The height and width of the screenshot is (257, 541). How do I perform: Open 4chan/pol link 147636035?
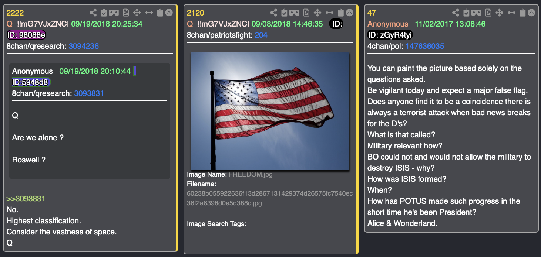pos(425,46)
